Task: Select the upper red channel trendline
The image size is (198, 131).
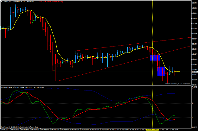Action: pyautogui.click(x=133, y=44)
